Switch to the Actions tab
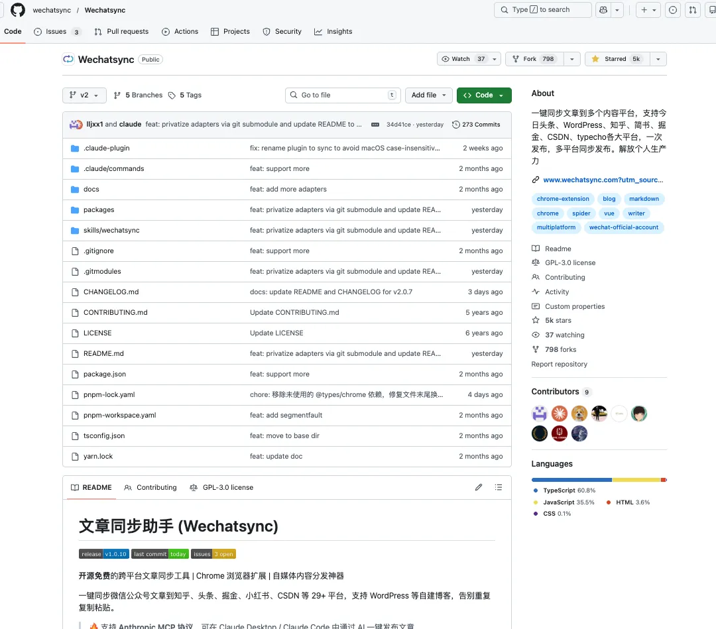Viewport: 716px width, 629px height. point(180,32)
